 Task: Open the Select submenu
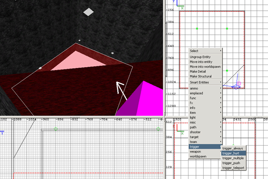pos(205,51)
